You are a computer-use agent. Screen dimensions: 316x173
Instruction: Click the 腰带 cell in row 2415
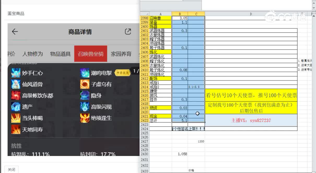(160, 91)
